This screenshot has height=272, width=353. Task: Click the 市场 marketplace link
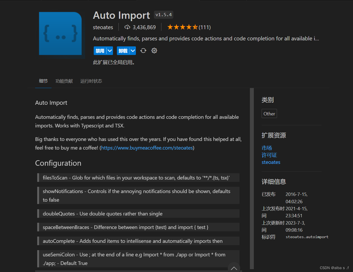(x=267, y=148)
